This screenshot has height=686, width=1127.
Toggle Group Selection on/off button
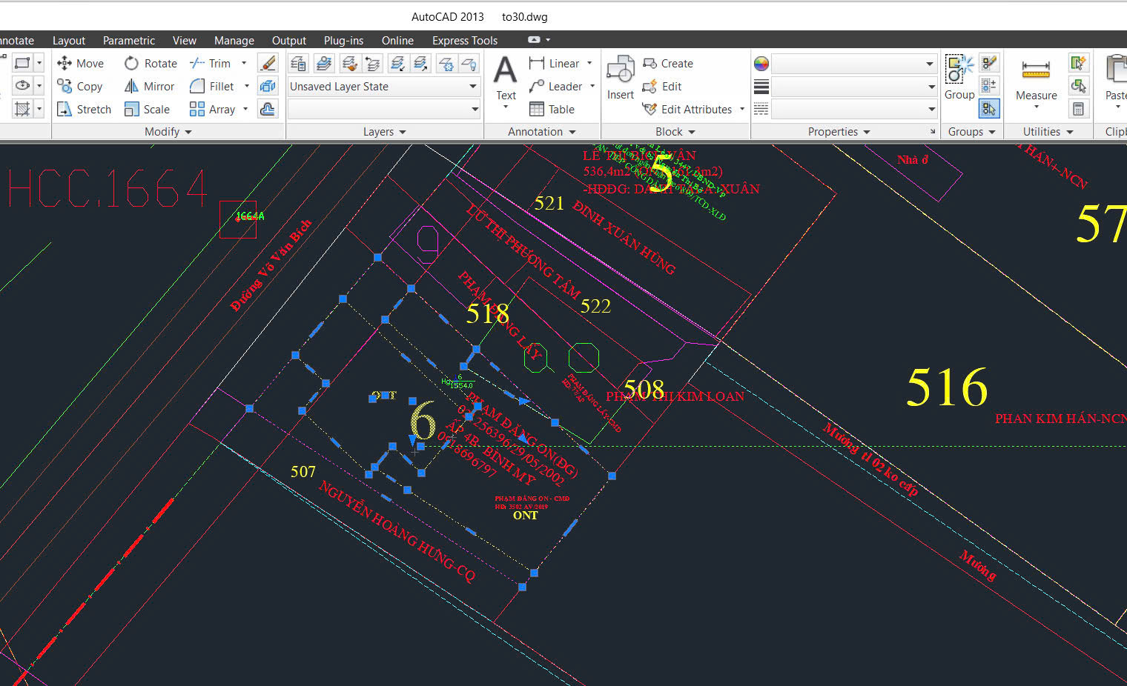(x=989, y=110)
